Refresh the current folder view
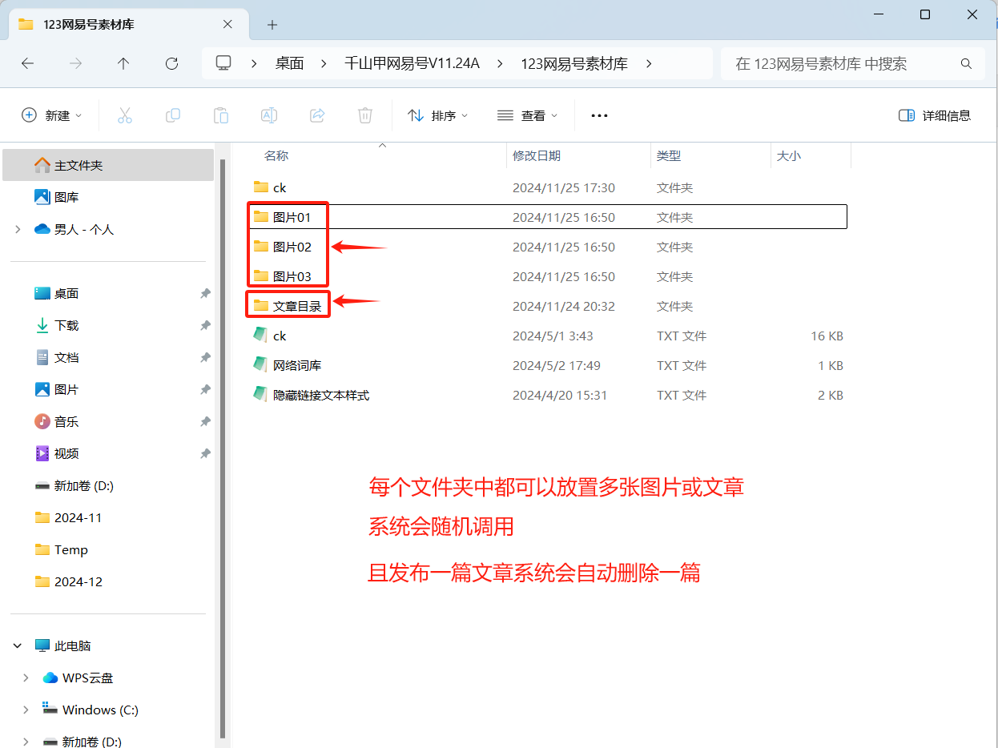 (x=171, y=63)
